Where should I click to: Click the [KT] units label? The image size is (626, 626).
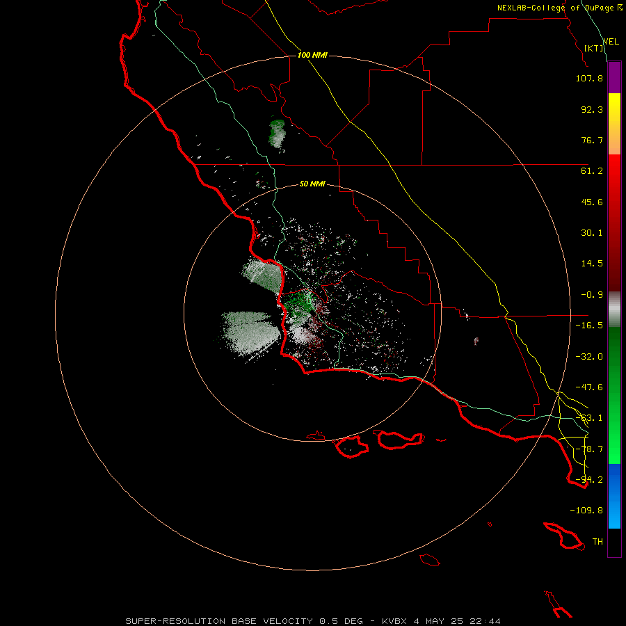pyautogui.click(x=594, y=48)
